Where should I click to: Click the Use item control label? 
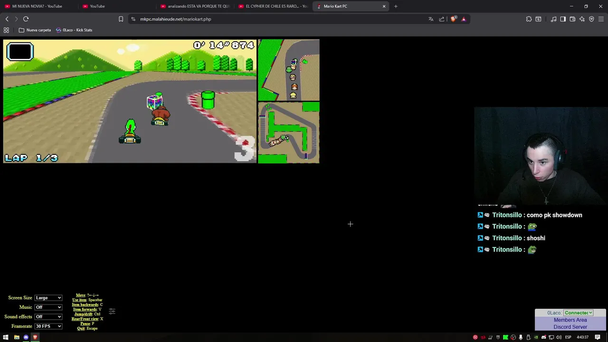click(x=79, y=300)
